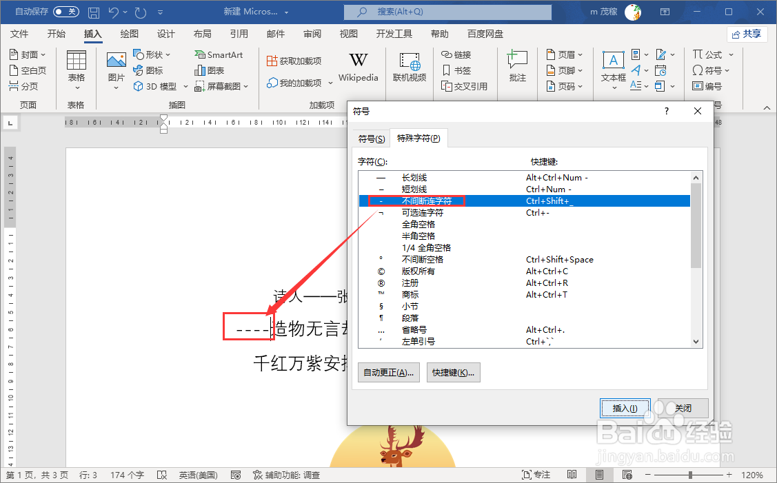The height and width of the screenshot is (483, 777).
Task: Switch to the 布局 ribbon tab
Action: 202,34
